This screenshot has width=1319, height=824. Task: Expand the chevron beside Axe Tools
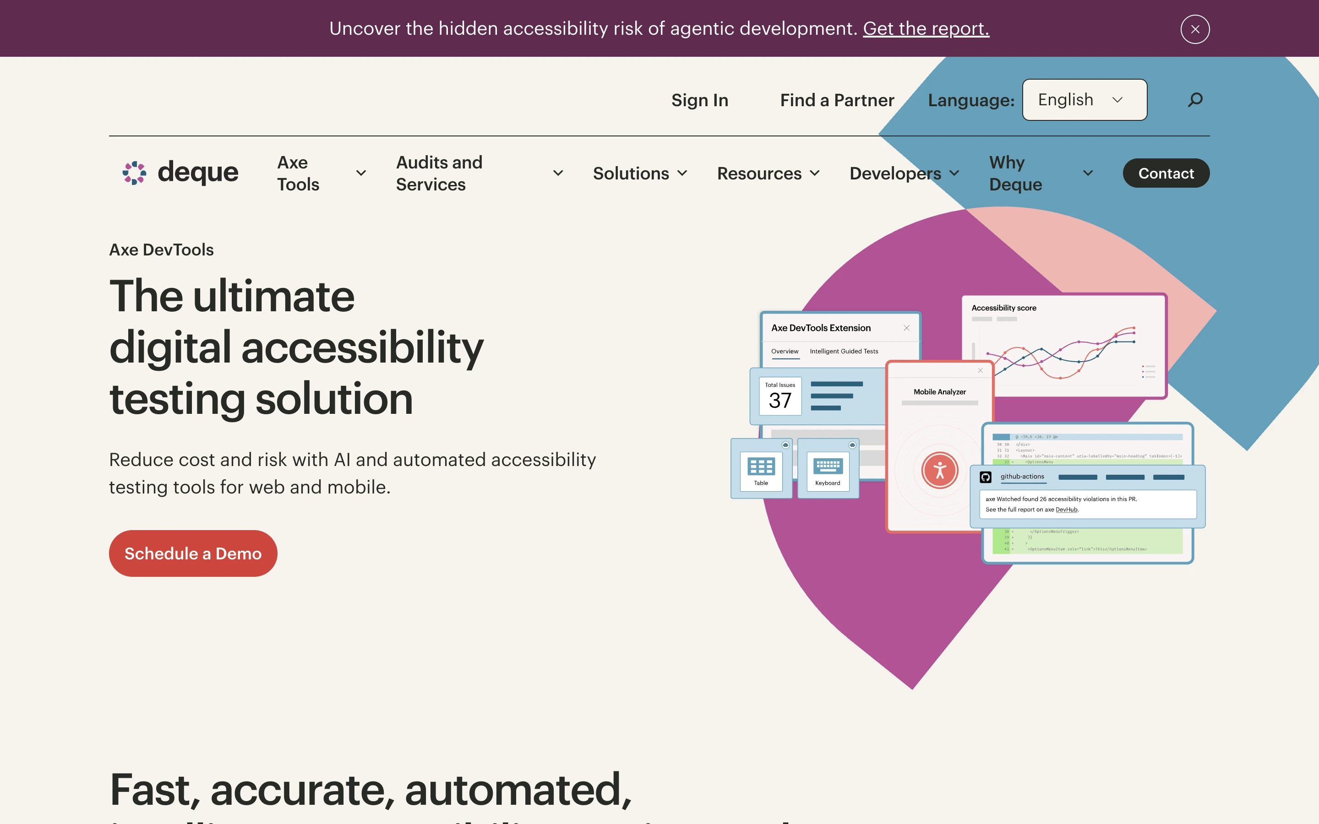pyautogui.click(x=361, y=173)
